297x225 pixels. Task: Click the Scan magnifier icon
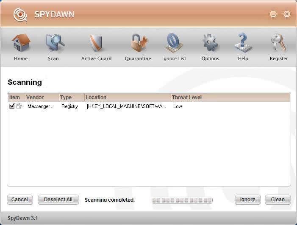pos(54,43)
